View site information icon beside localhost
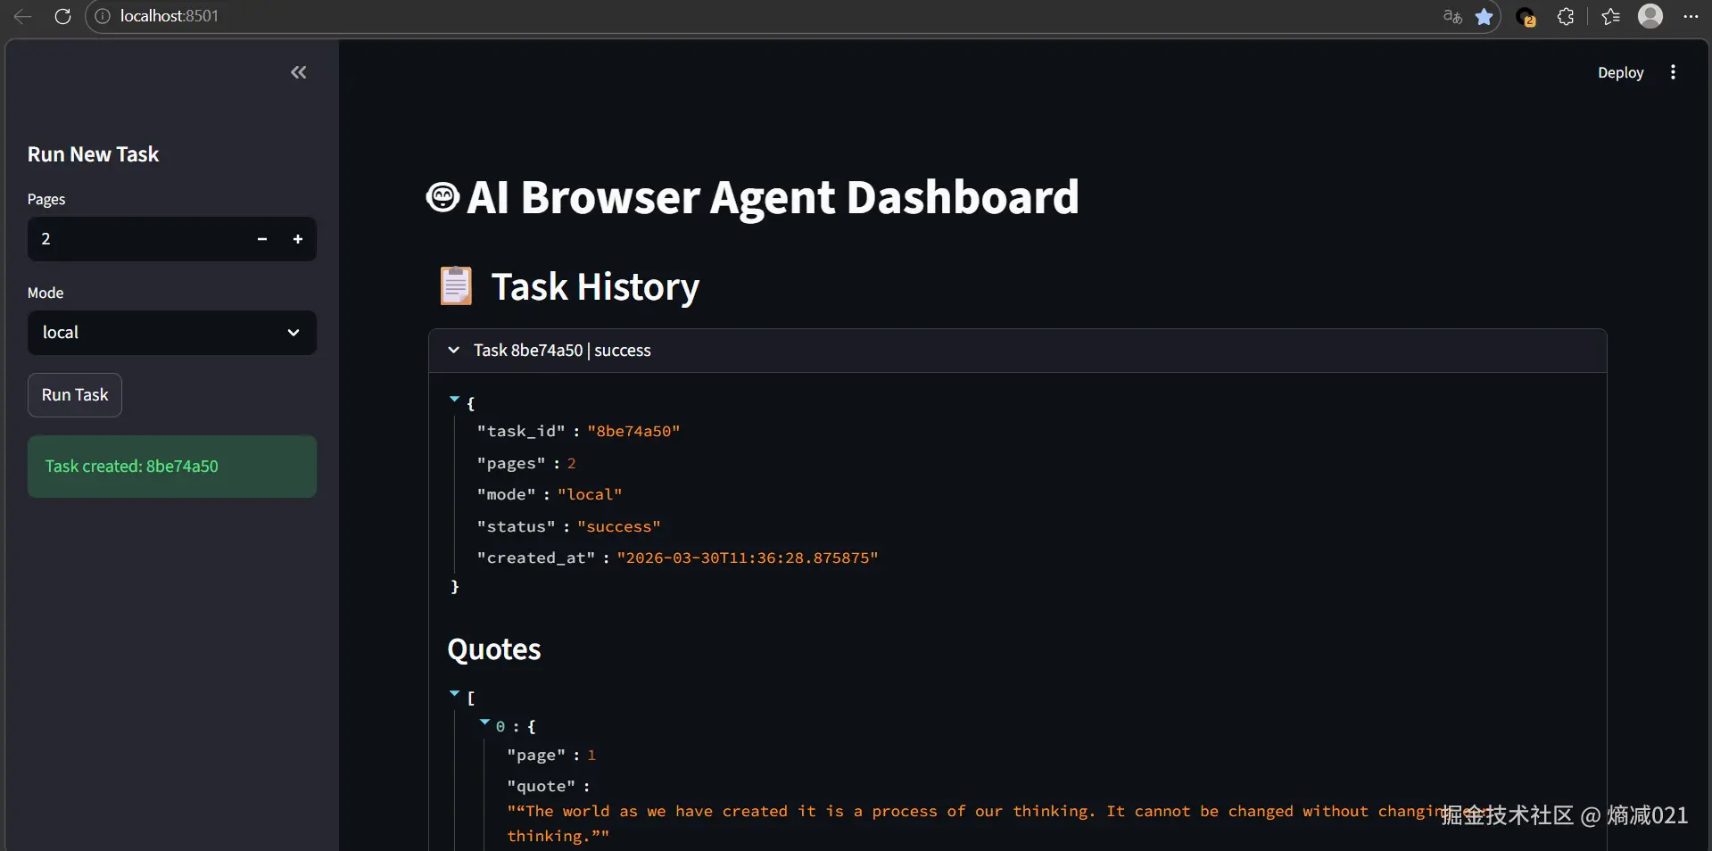Screen dimensions: 1712x851 coord(103,16)
